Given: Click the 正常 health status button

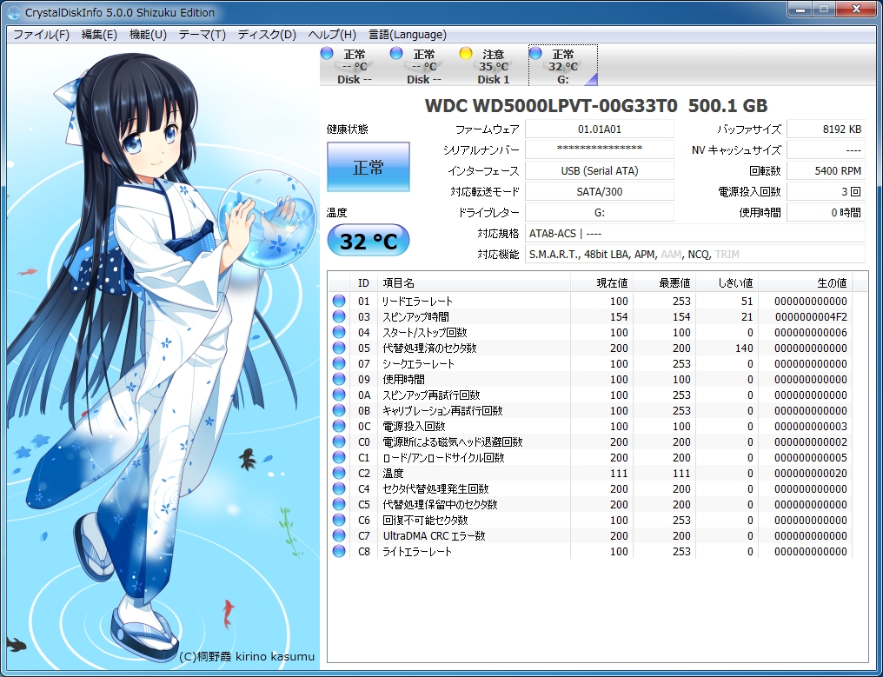Looking at the screenshot, I should click(x=368, y=167).
